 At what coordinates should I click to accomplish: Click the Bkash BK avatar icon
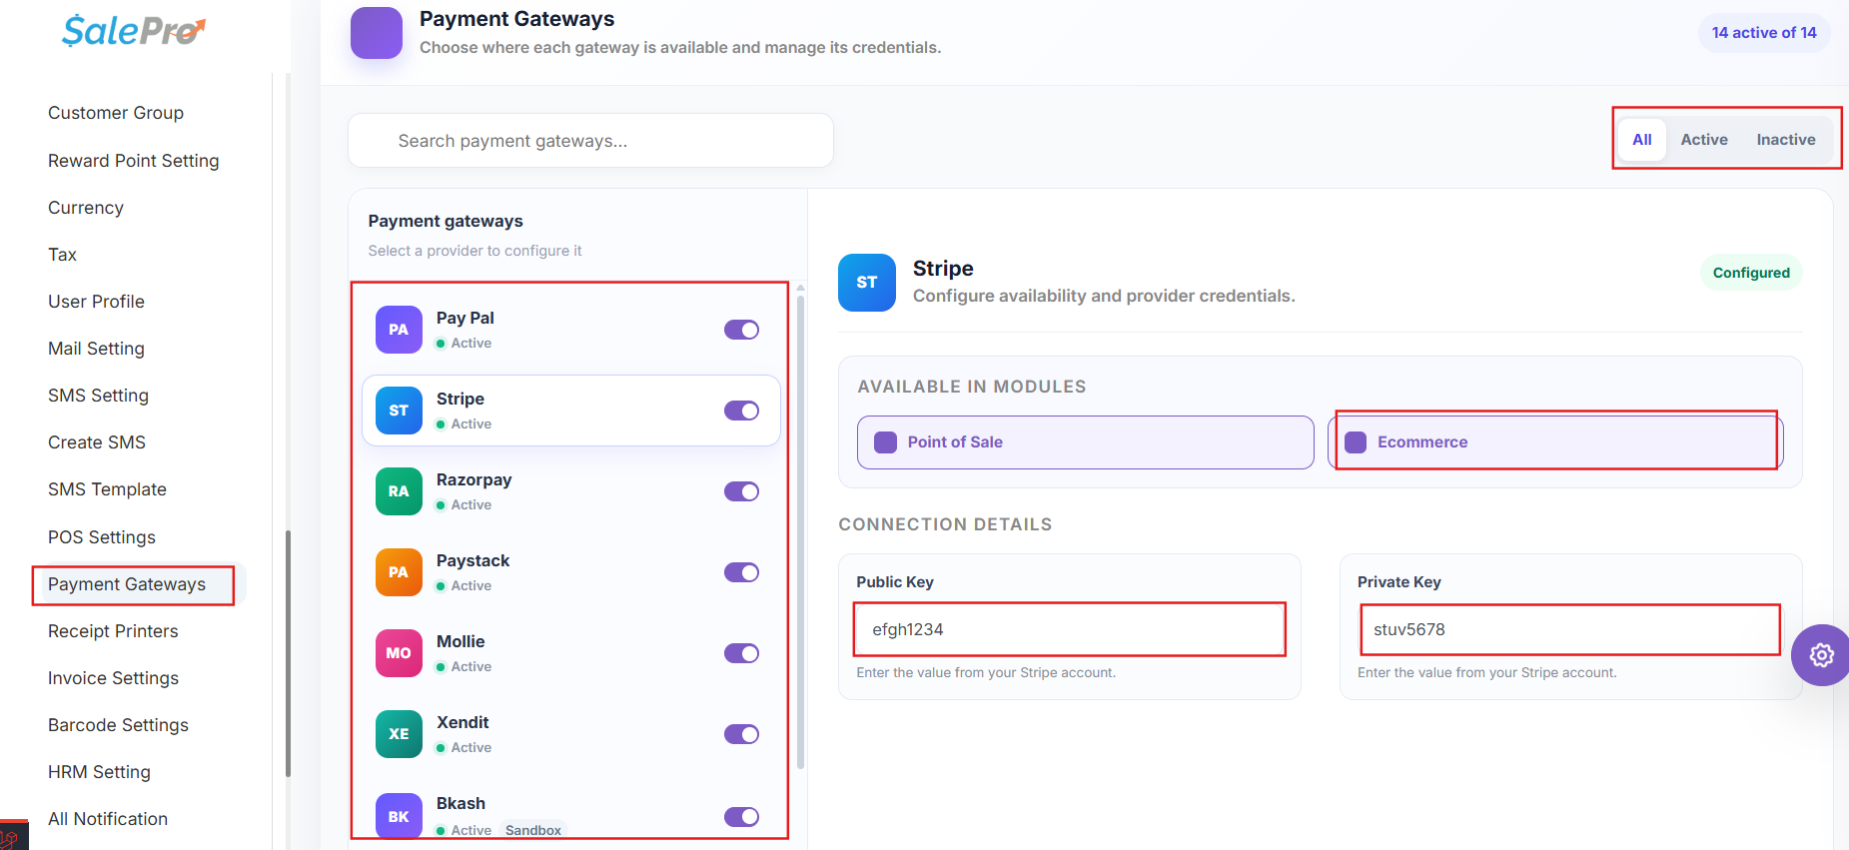(399, 816)
